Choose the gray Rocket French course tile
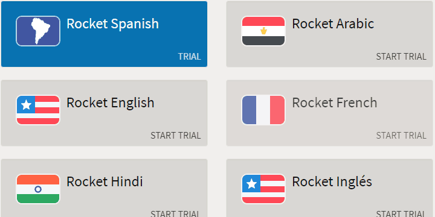Image resolution: width=435 pixels, height=217 pixels. (x=330, y=113)
